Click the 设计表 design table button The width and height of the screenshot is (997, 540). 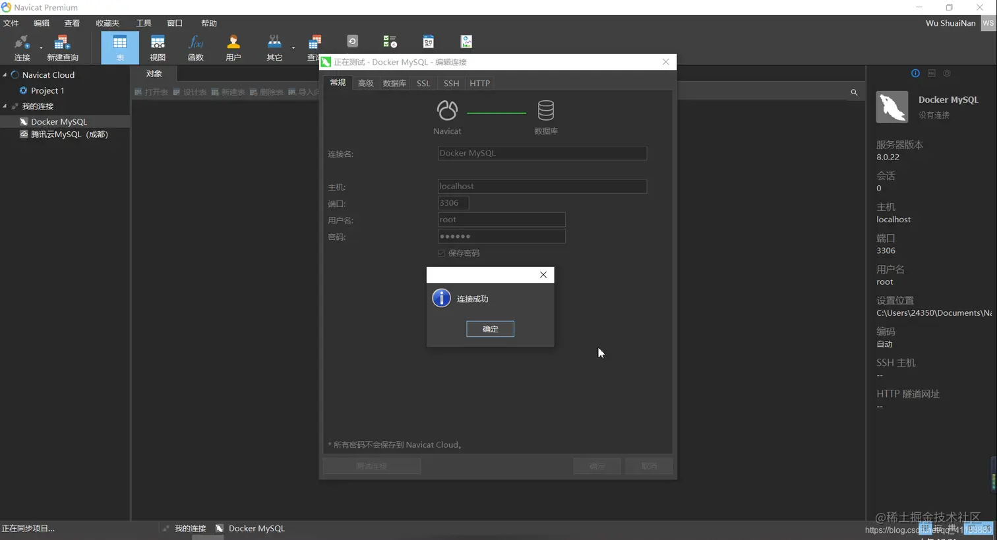[189, 92]
